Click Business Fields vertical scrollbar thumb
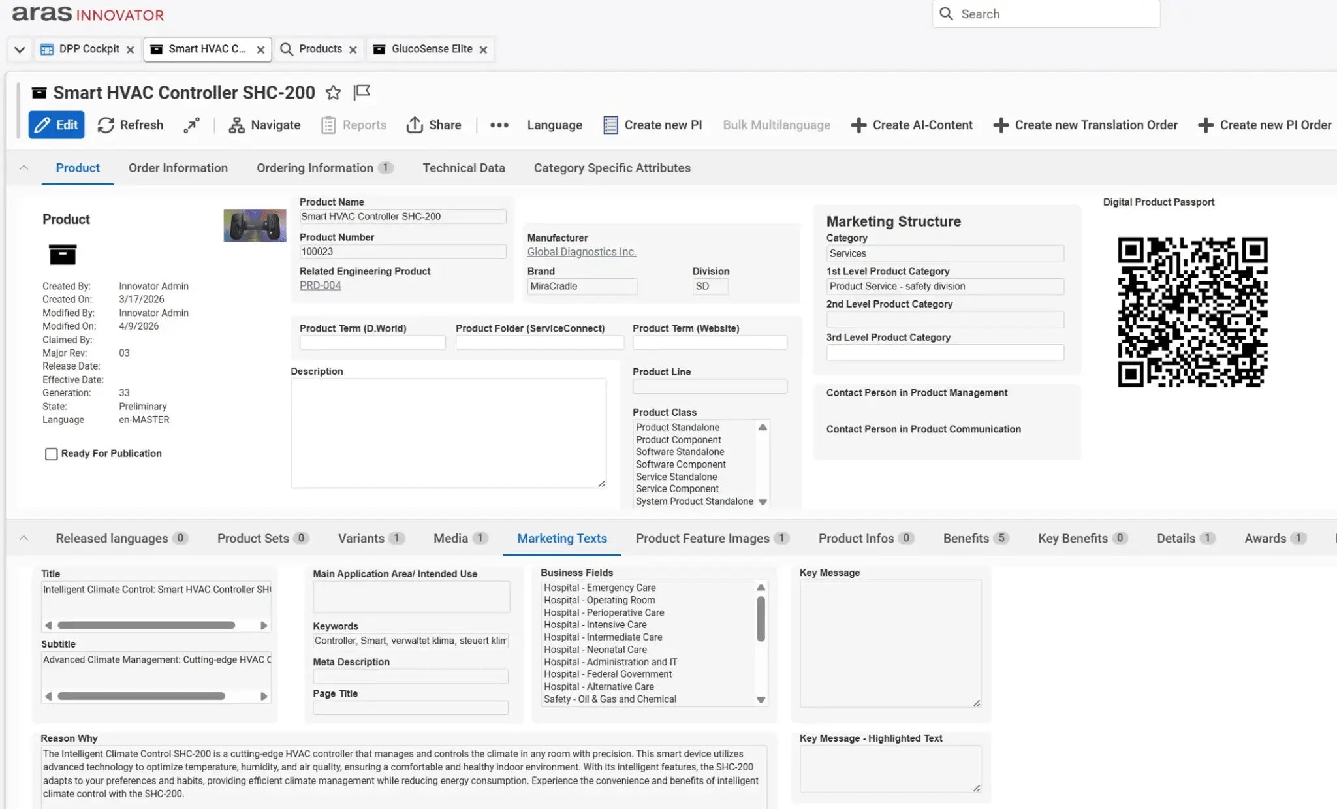The image size is (1337, 809). 761,619
